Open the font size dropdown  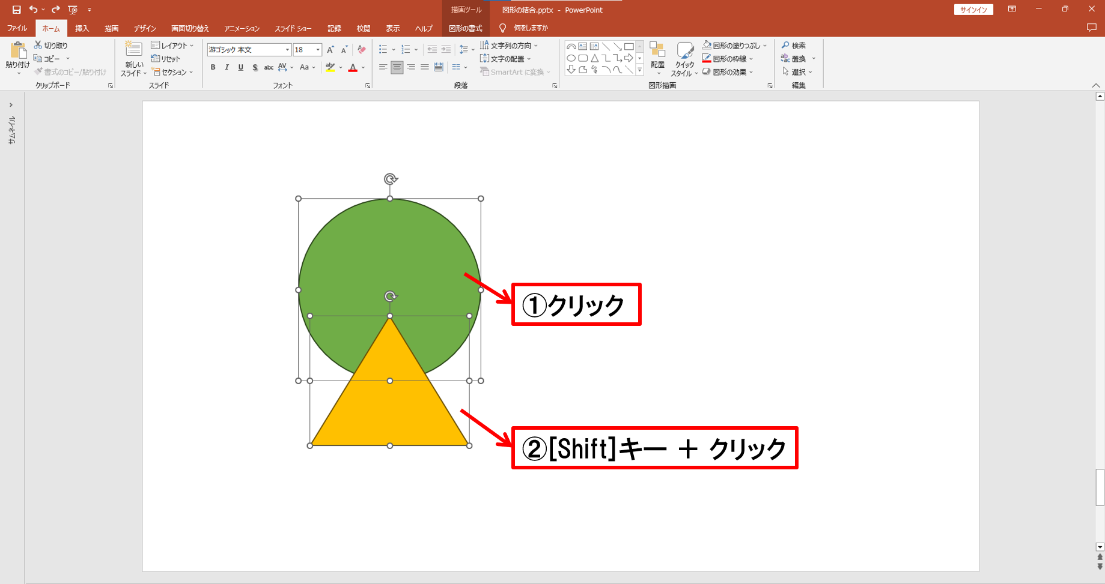tap(318, 50)
